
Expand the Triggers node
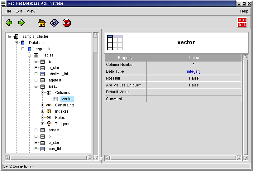tap(42, 124)
